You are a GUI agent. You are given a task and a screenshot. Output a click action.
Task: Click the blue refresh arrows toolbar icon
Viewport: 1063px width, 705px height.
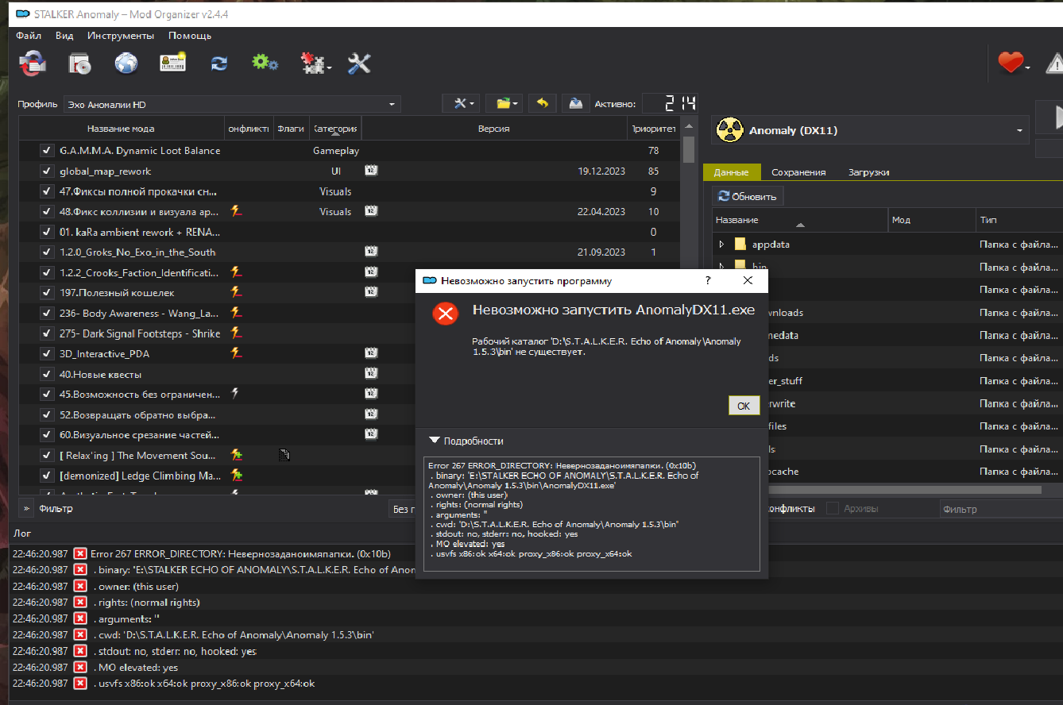(x=219, y=64)
